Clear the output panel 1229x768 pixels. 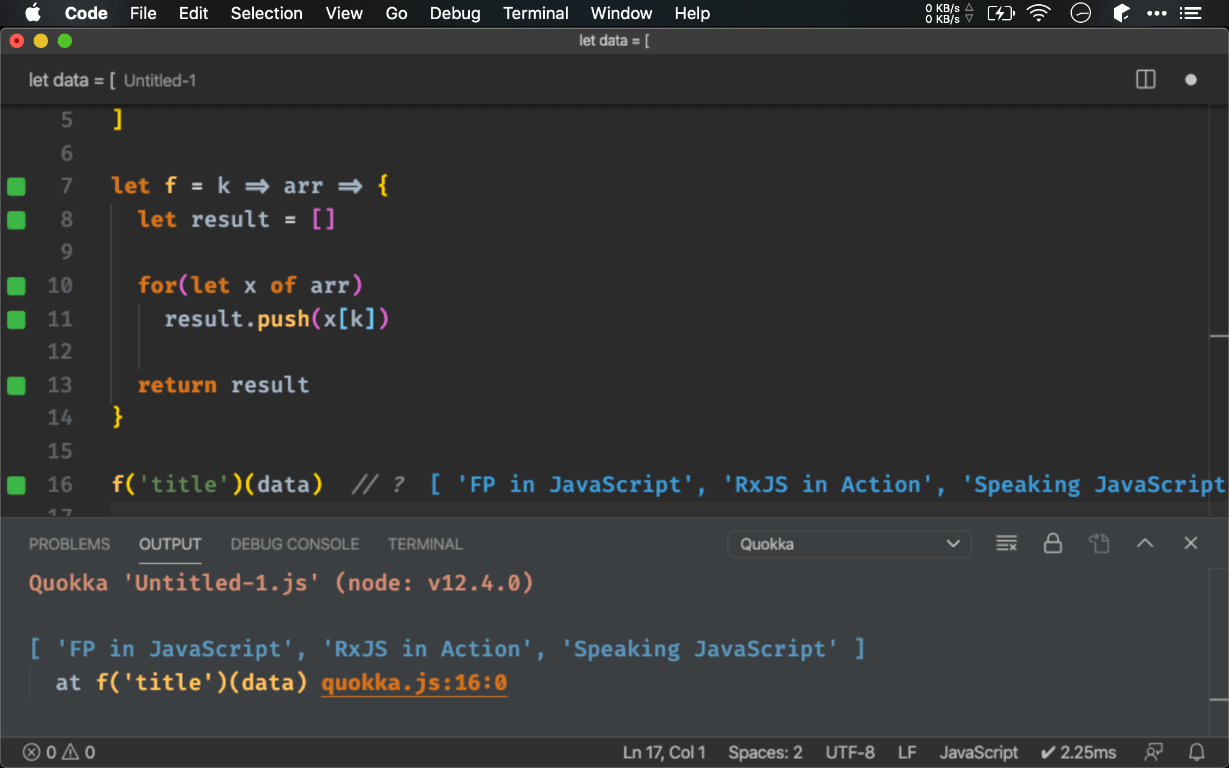[1006, 544]
